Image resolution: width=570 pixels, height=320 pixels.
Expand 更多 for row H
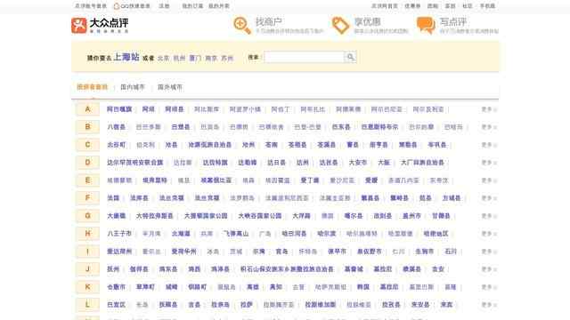489,234
